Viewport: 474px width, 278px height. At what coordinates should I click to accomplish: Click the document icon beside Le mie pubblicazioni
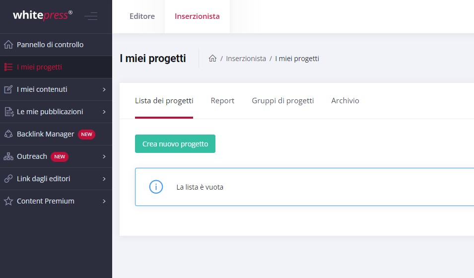pyautogui.click(x=9, y=112)
